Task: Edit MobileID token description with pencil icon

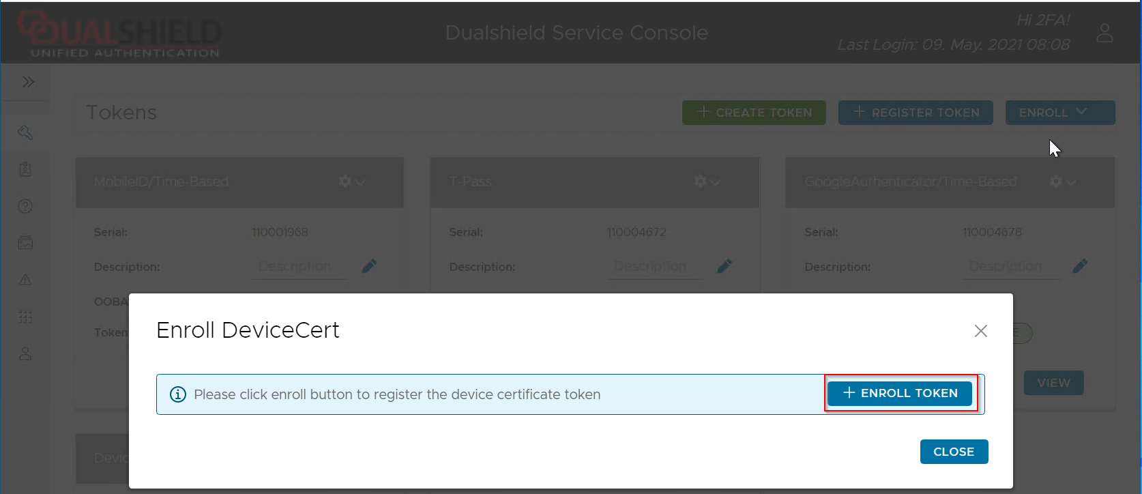Action: [x=369, y=266]
